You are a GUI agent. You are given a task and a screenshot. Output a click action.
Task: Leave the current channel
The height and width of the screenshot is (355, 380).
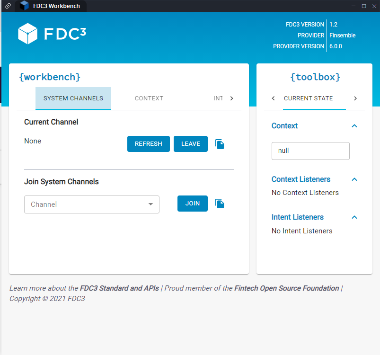tap(191, 144)
